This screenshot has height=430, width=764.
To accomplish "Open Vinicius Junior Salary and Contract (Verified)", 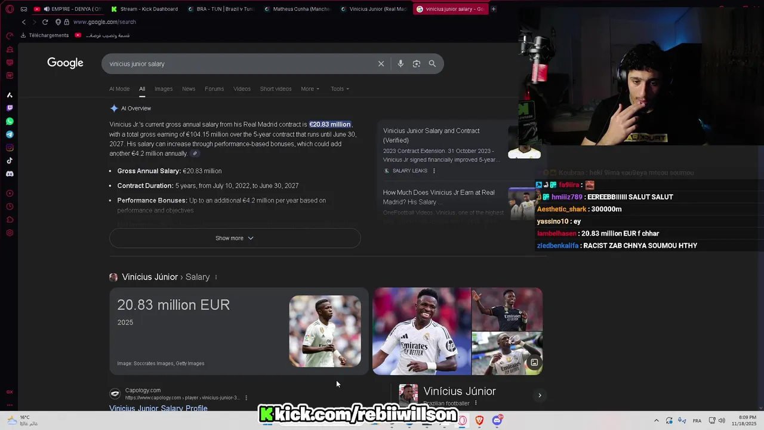I will coord(431,136).
